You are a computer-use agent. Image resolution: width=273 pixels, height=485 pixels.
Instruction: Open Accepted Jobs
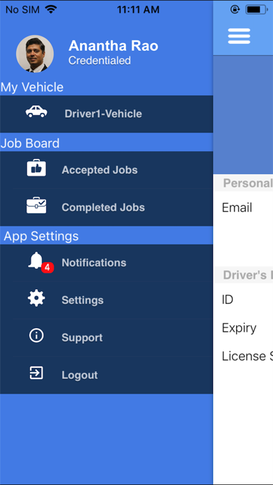[107, 170]
